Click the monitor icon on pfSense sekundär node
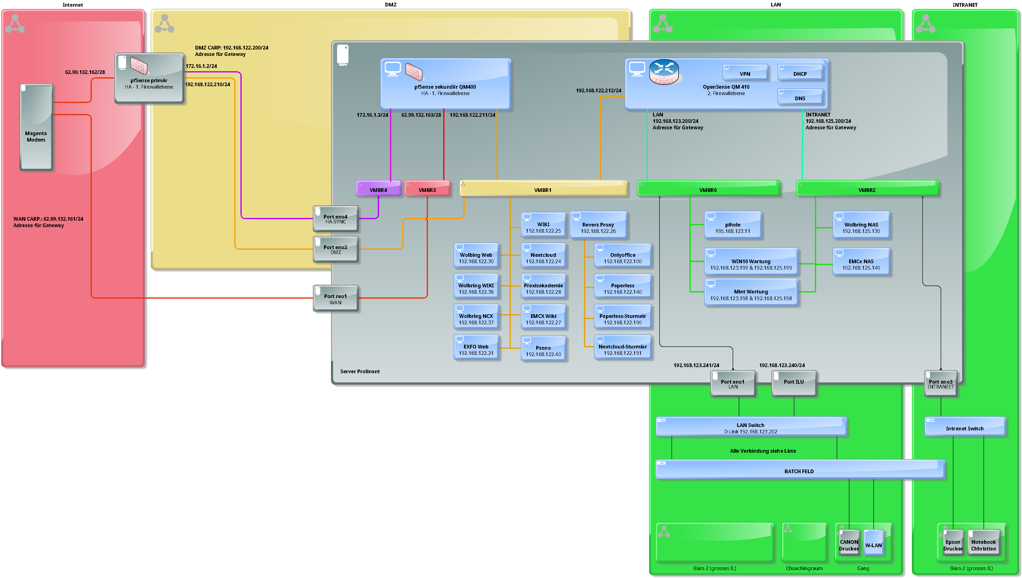The image size is (1022, 578). coord(393,69)
